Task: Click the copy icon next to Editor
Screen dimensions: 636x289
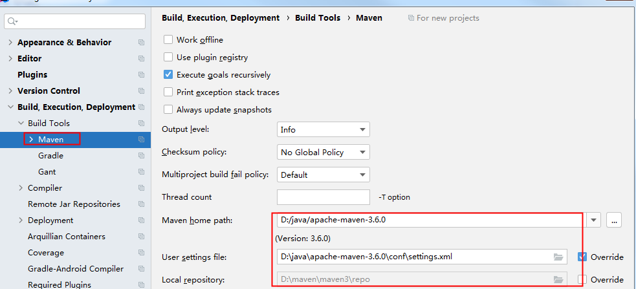Action: (x=141, y=58)
